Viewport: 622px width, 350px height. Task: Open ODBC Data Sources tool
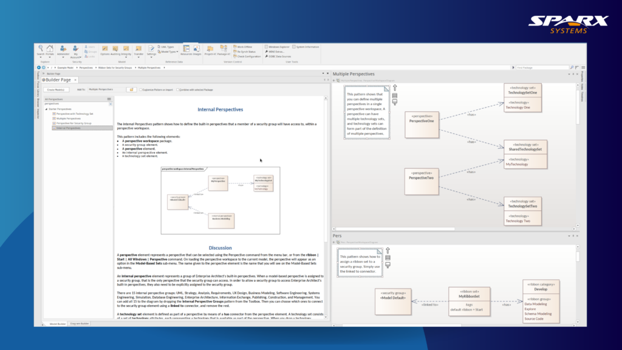click(278, 57)
